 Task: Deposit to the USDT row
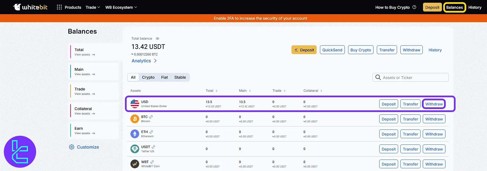[389, 149]
